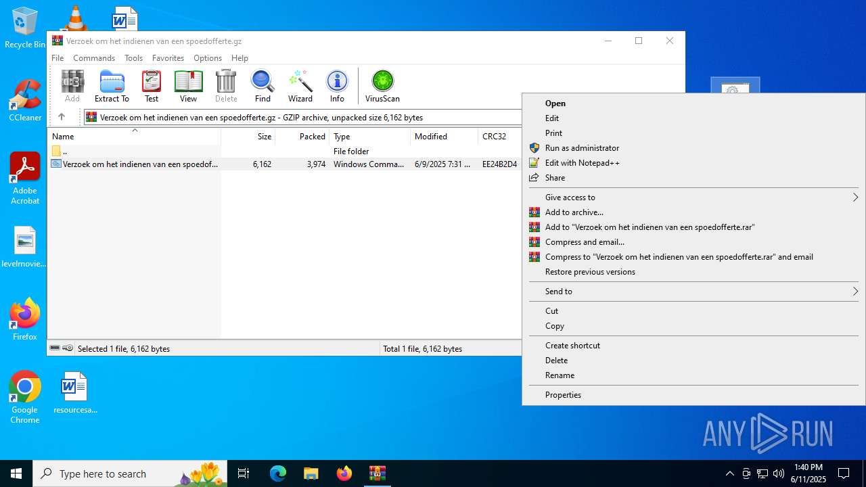
Task: Choose Delete in the context menu
Action: tap(693, 361)
